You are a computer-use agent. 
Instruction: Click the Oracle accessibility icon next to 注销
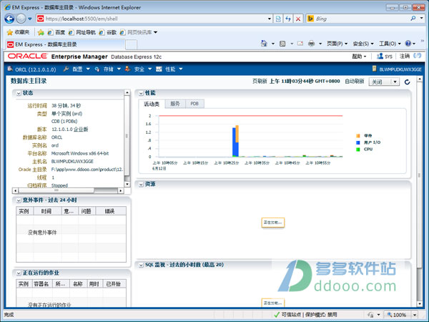click(x=418, y=56)
